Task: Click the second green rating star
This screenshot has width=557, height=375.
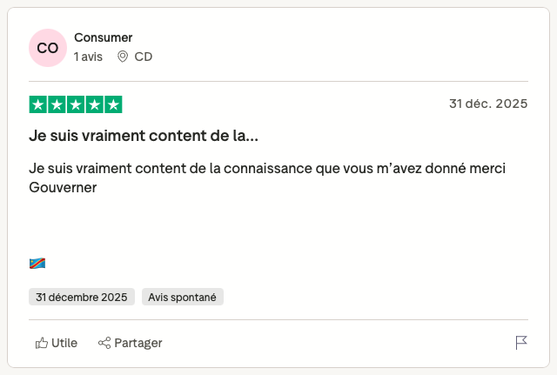Action: pos(57,104)
